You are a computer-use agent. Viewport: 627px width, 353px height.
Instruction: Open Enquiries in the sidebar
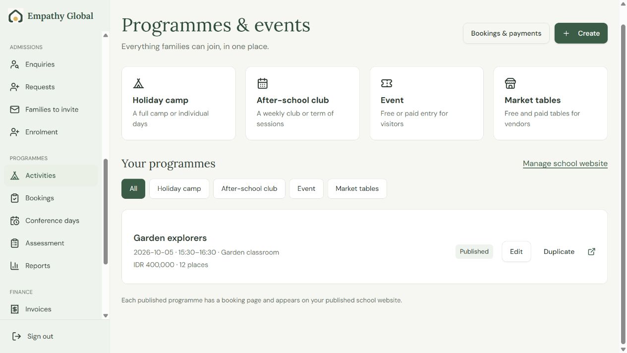[51, 64]
